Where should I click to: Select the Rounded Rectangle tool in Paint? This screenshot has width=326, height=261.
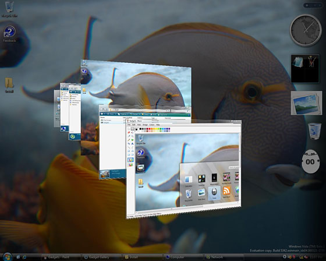point(133,154)
